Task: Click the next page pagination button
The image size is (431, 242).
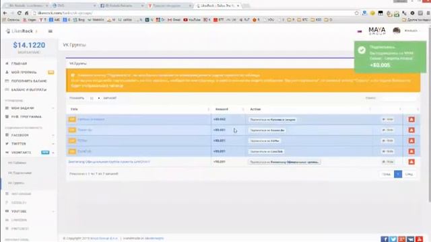Action: click(x=409, y=174)
